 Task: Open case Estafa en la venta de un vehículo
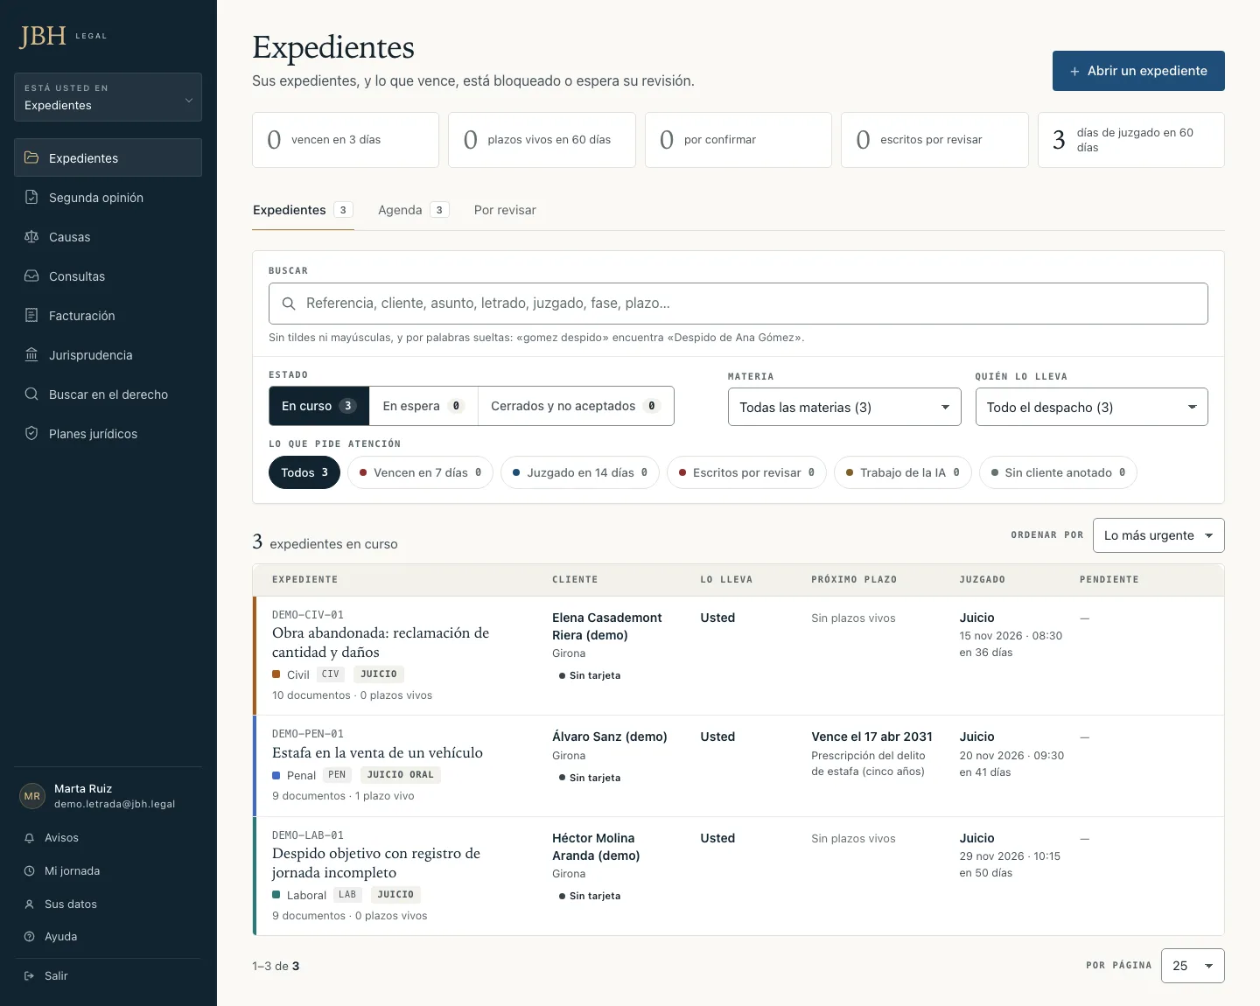377,752
